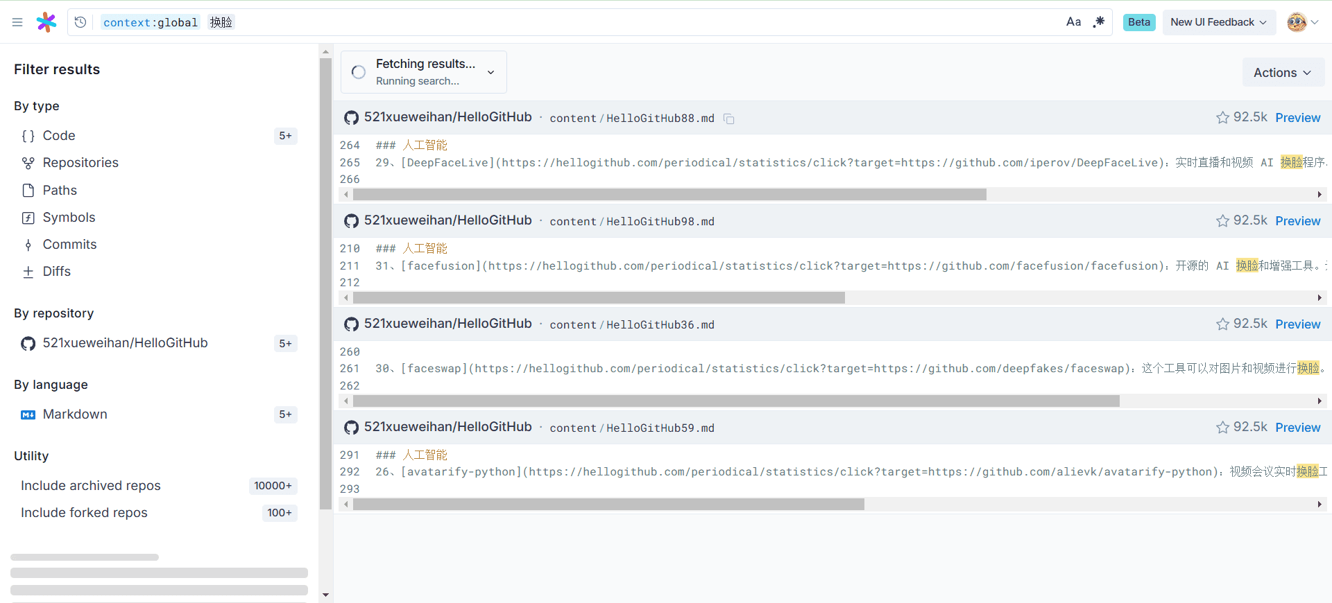Filter results by Diffs
This screenshot has height=603, width=1332.
[159, 272]
